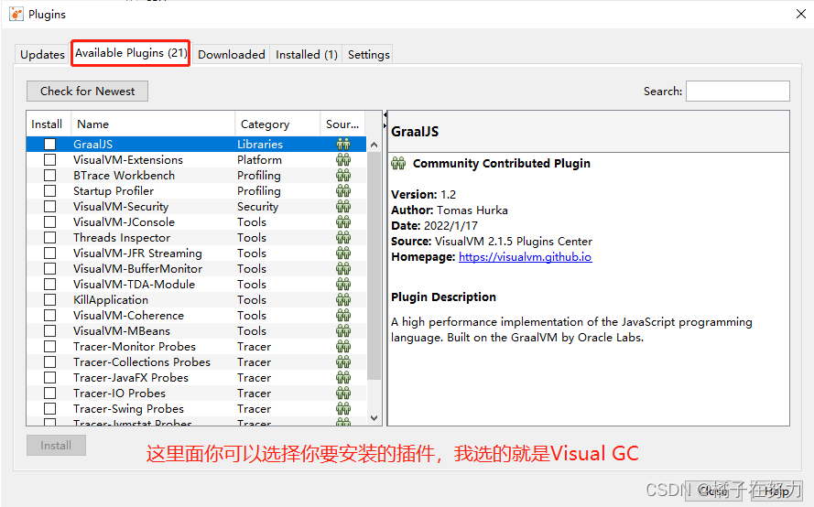This screenshot has height=507, width=814.
Task: Check the BTrace Workbench install box
Action: 49,176
